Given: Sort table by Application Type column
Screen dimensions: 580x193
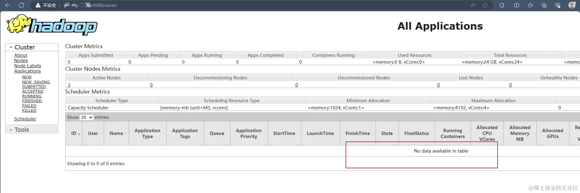Looking at the screenshot, I should (148, 133).
